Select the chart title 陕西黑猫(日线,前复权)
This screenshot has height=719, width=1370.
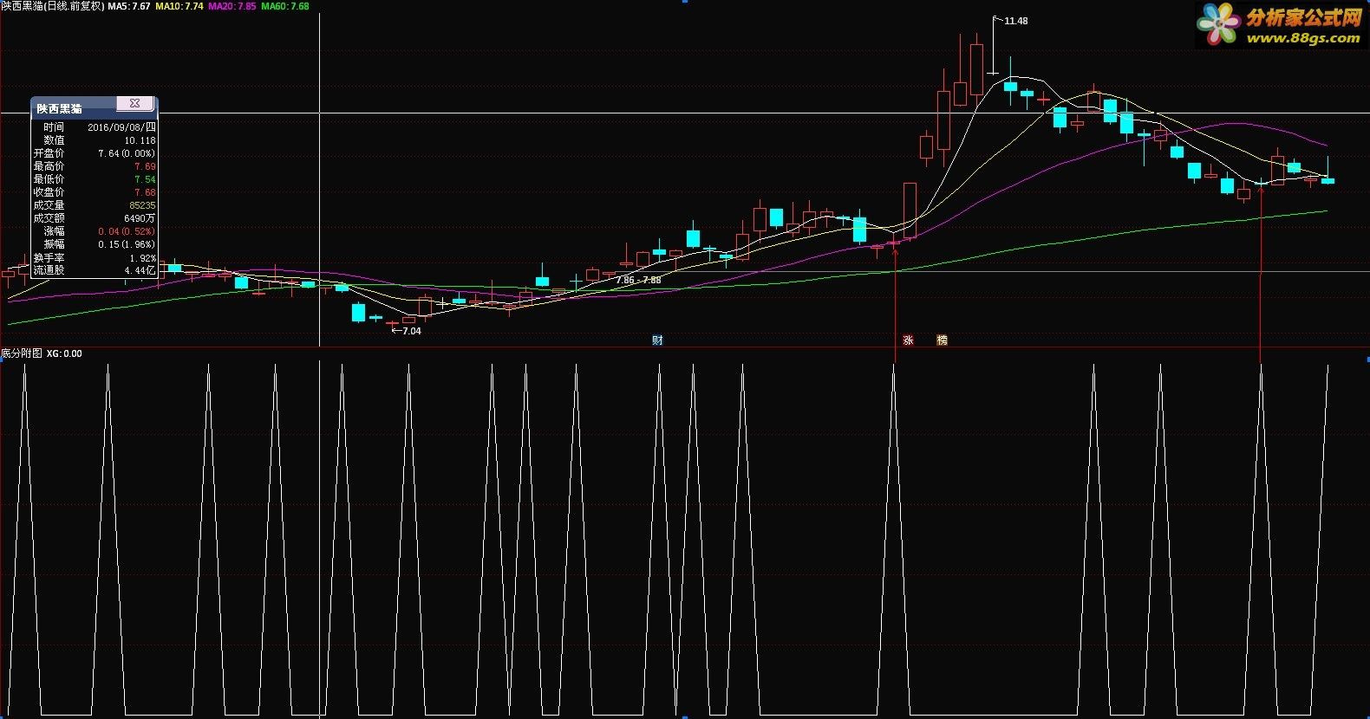52,6
